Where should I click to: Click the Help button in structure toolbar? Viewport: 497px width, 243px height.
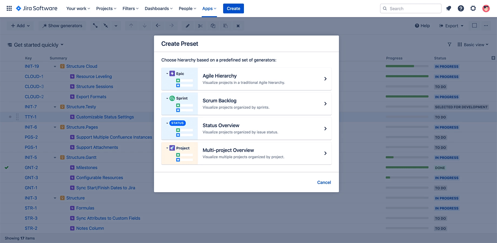click(x=422, y=26)
